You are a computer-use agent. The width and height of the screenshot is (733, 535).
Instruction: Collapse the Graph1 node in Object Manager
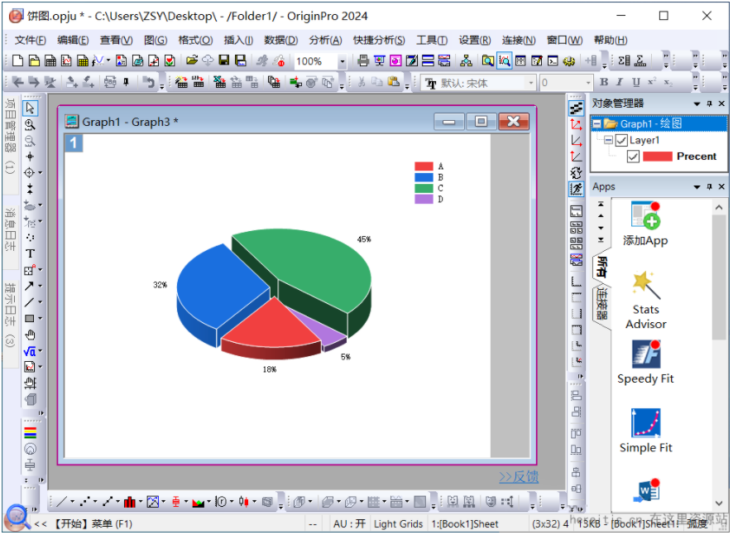(596, 123)
